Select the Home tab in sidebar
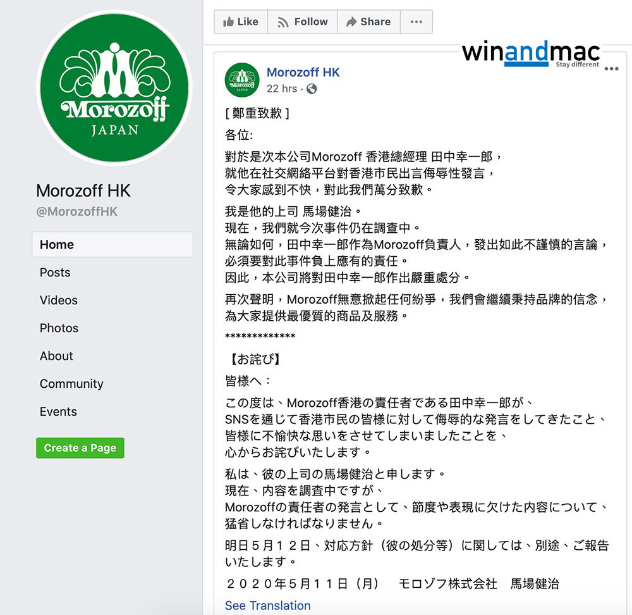This screenshot has height=615, width=632. click(112, 245)
